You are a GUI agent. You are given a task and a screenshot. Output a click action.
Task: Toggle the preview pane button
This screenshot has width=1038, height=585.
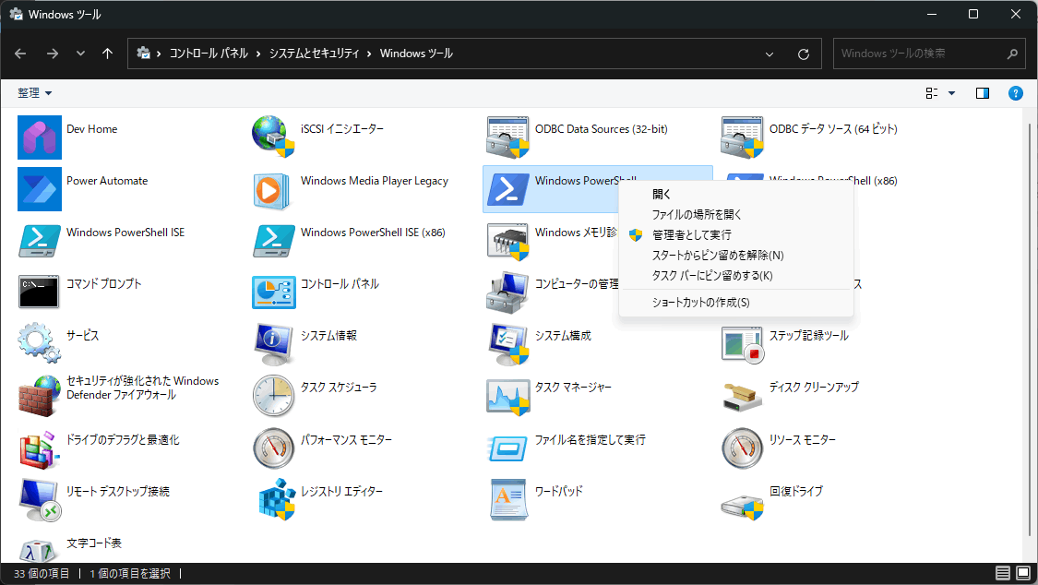983,93
